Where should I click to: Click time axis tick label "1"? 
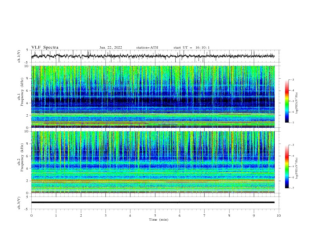56,216
